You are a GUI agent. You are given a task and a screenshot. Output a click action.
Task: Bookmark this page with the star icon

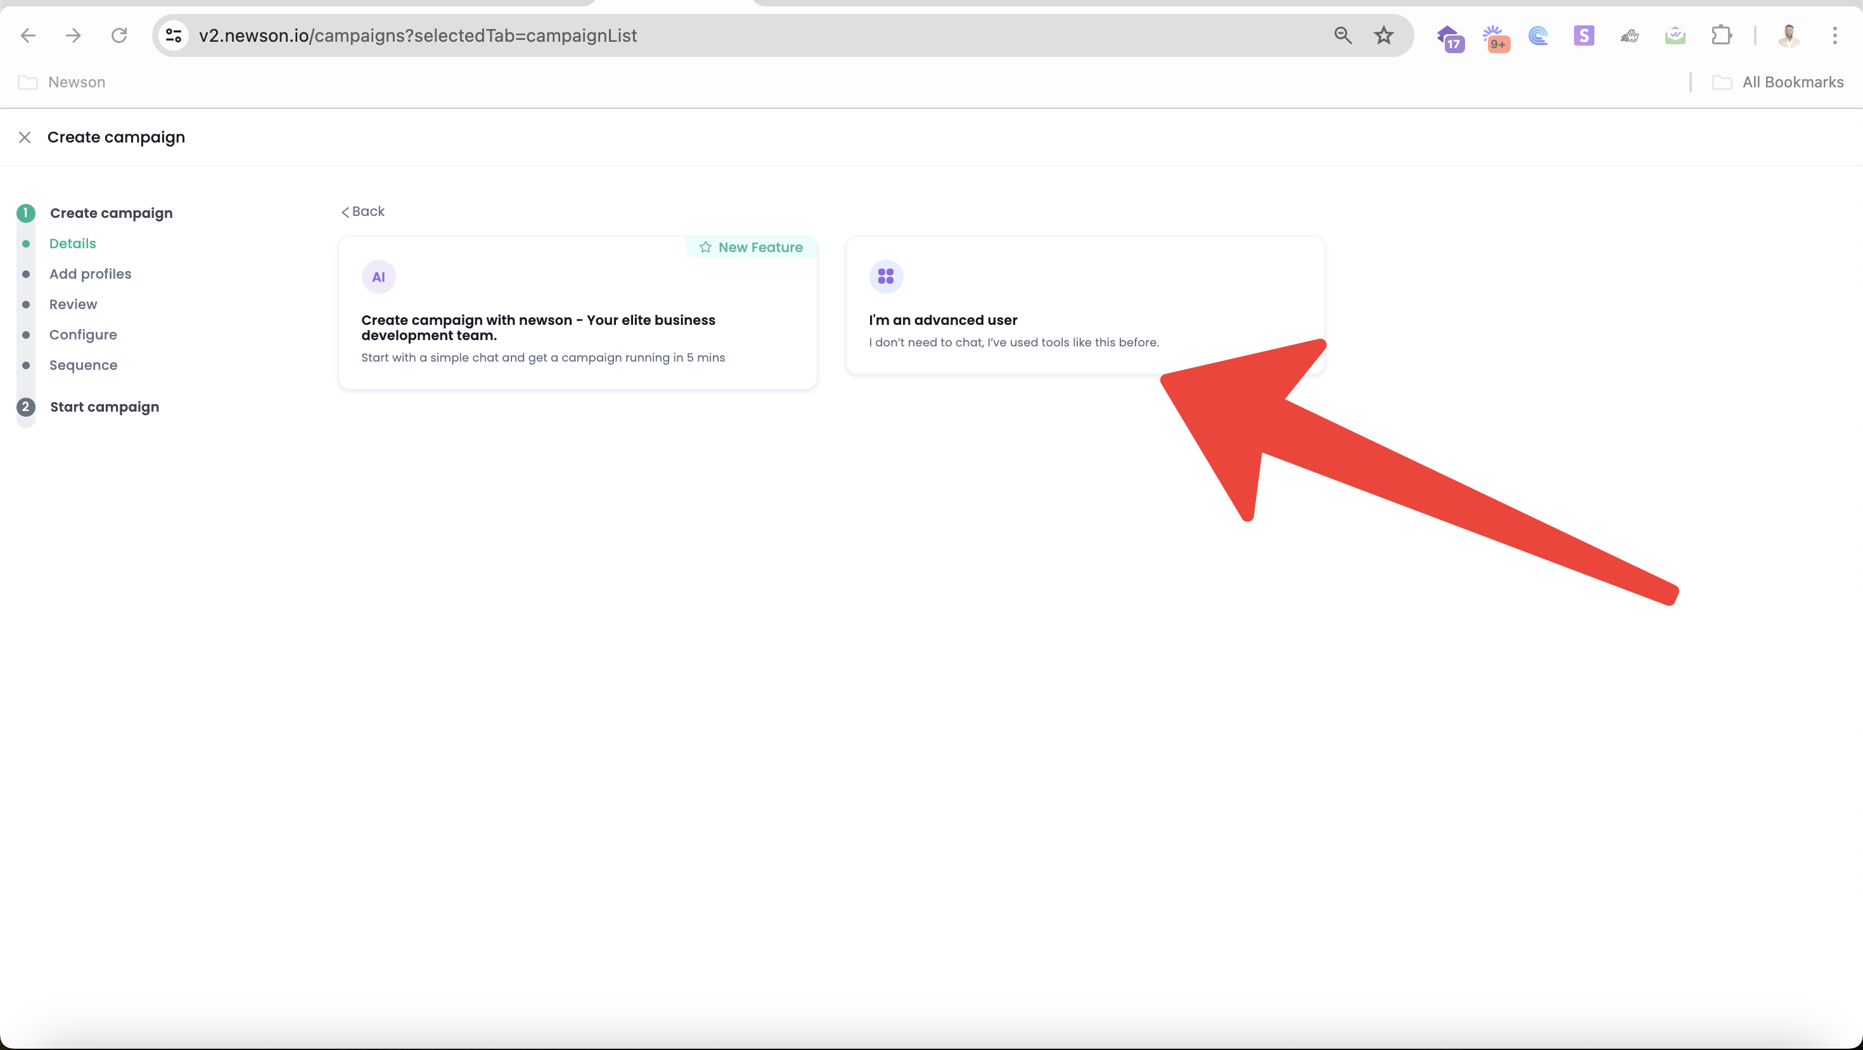(1383, 35)
